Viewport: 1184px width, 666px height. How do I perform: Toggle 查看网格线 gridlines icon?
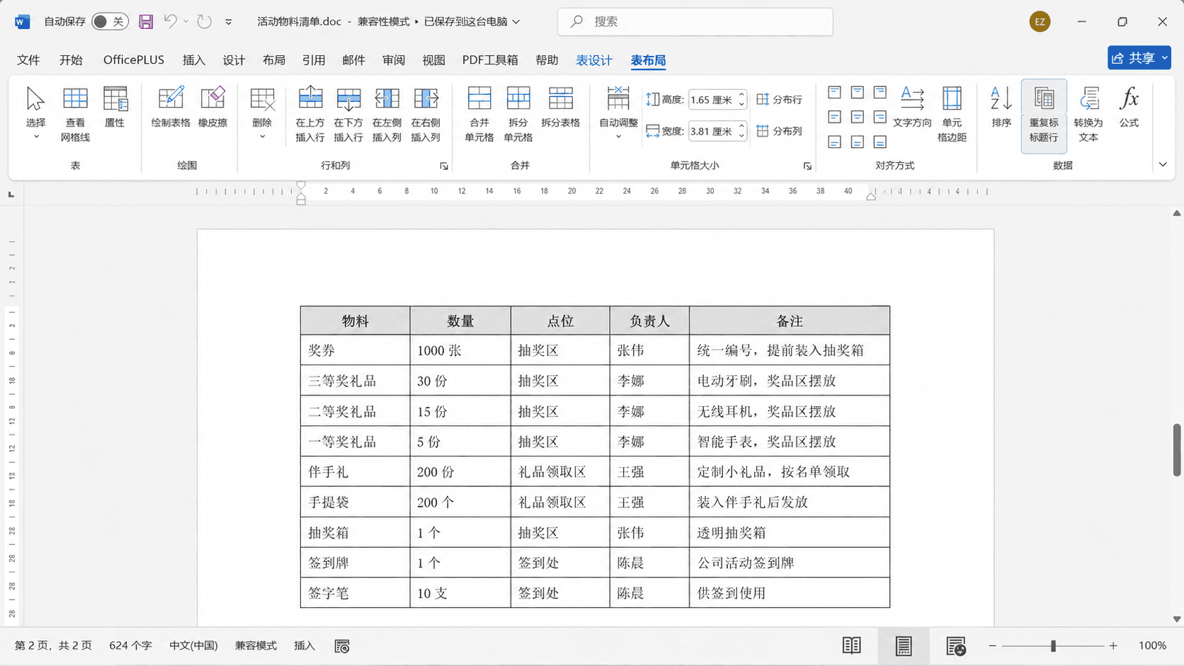click(75, 113)
